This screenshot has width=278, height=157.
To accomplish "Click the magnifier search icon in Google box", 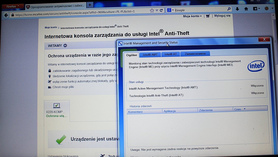I will [229, 9].
